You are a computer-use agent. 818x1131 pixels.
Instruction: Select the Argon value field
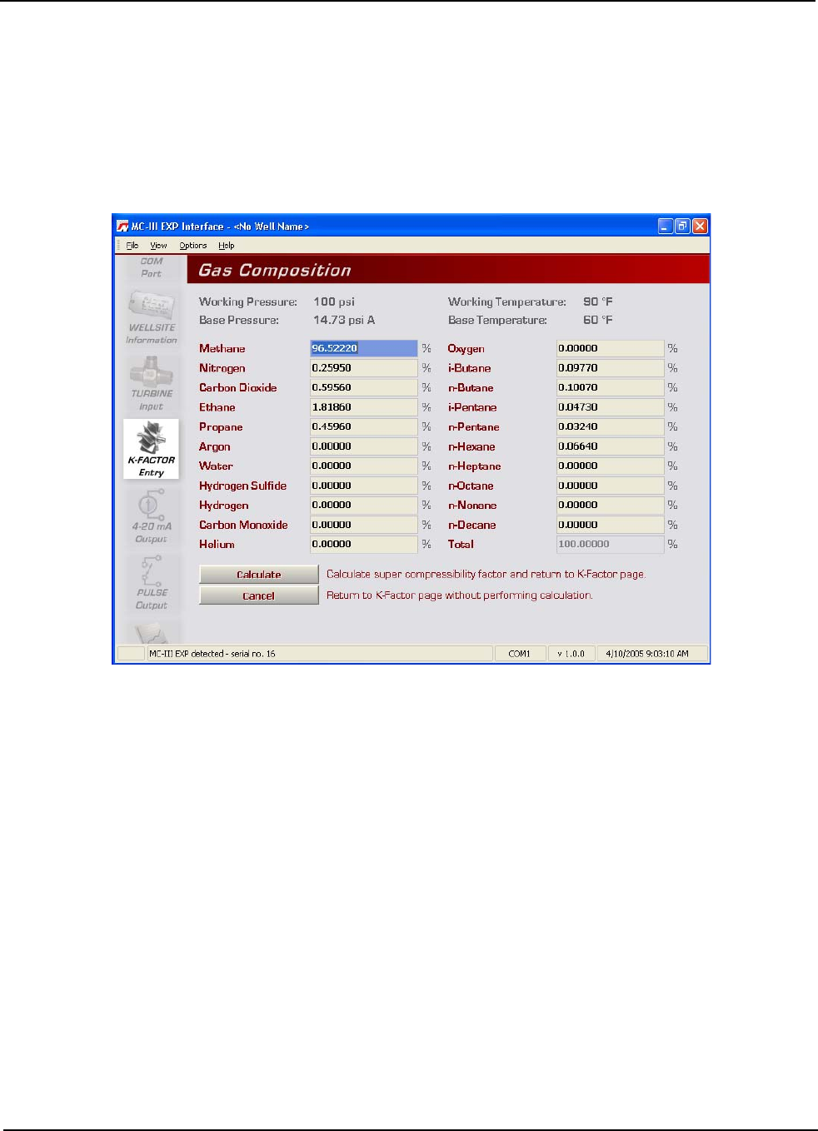pos(364,446)
